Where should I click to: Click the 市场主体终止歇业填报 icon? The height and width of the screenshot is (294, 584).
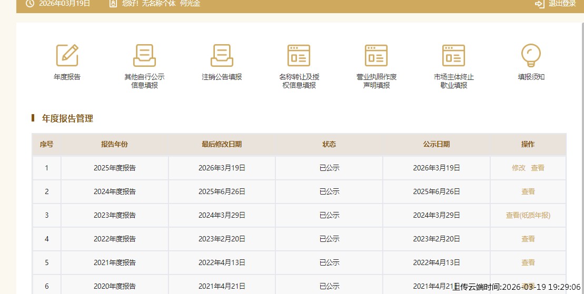[453, 55]
